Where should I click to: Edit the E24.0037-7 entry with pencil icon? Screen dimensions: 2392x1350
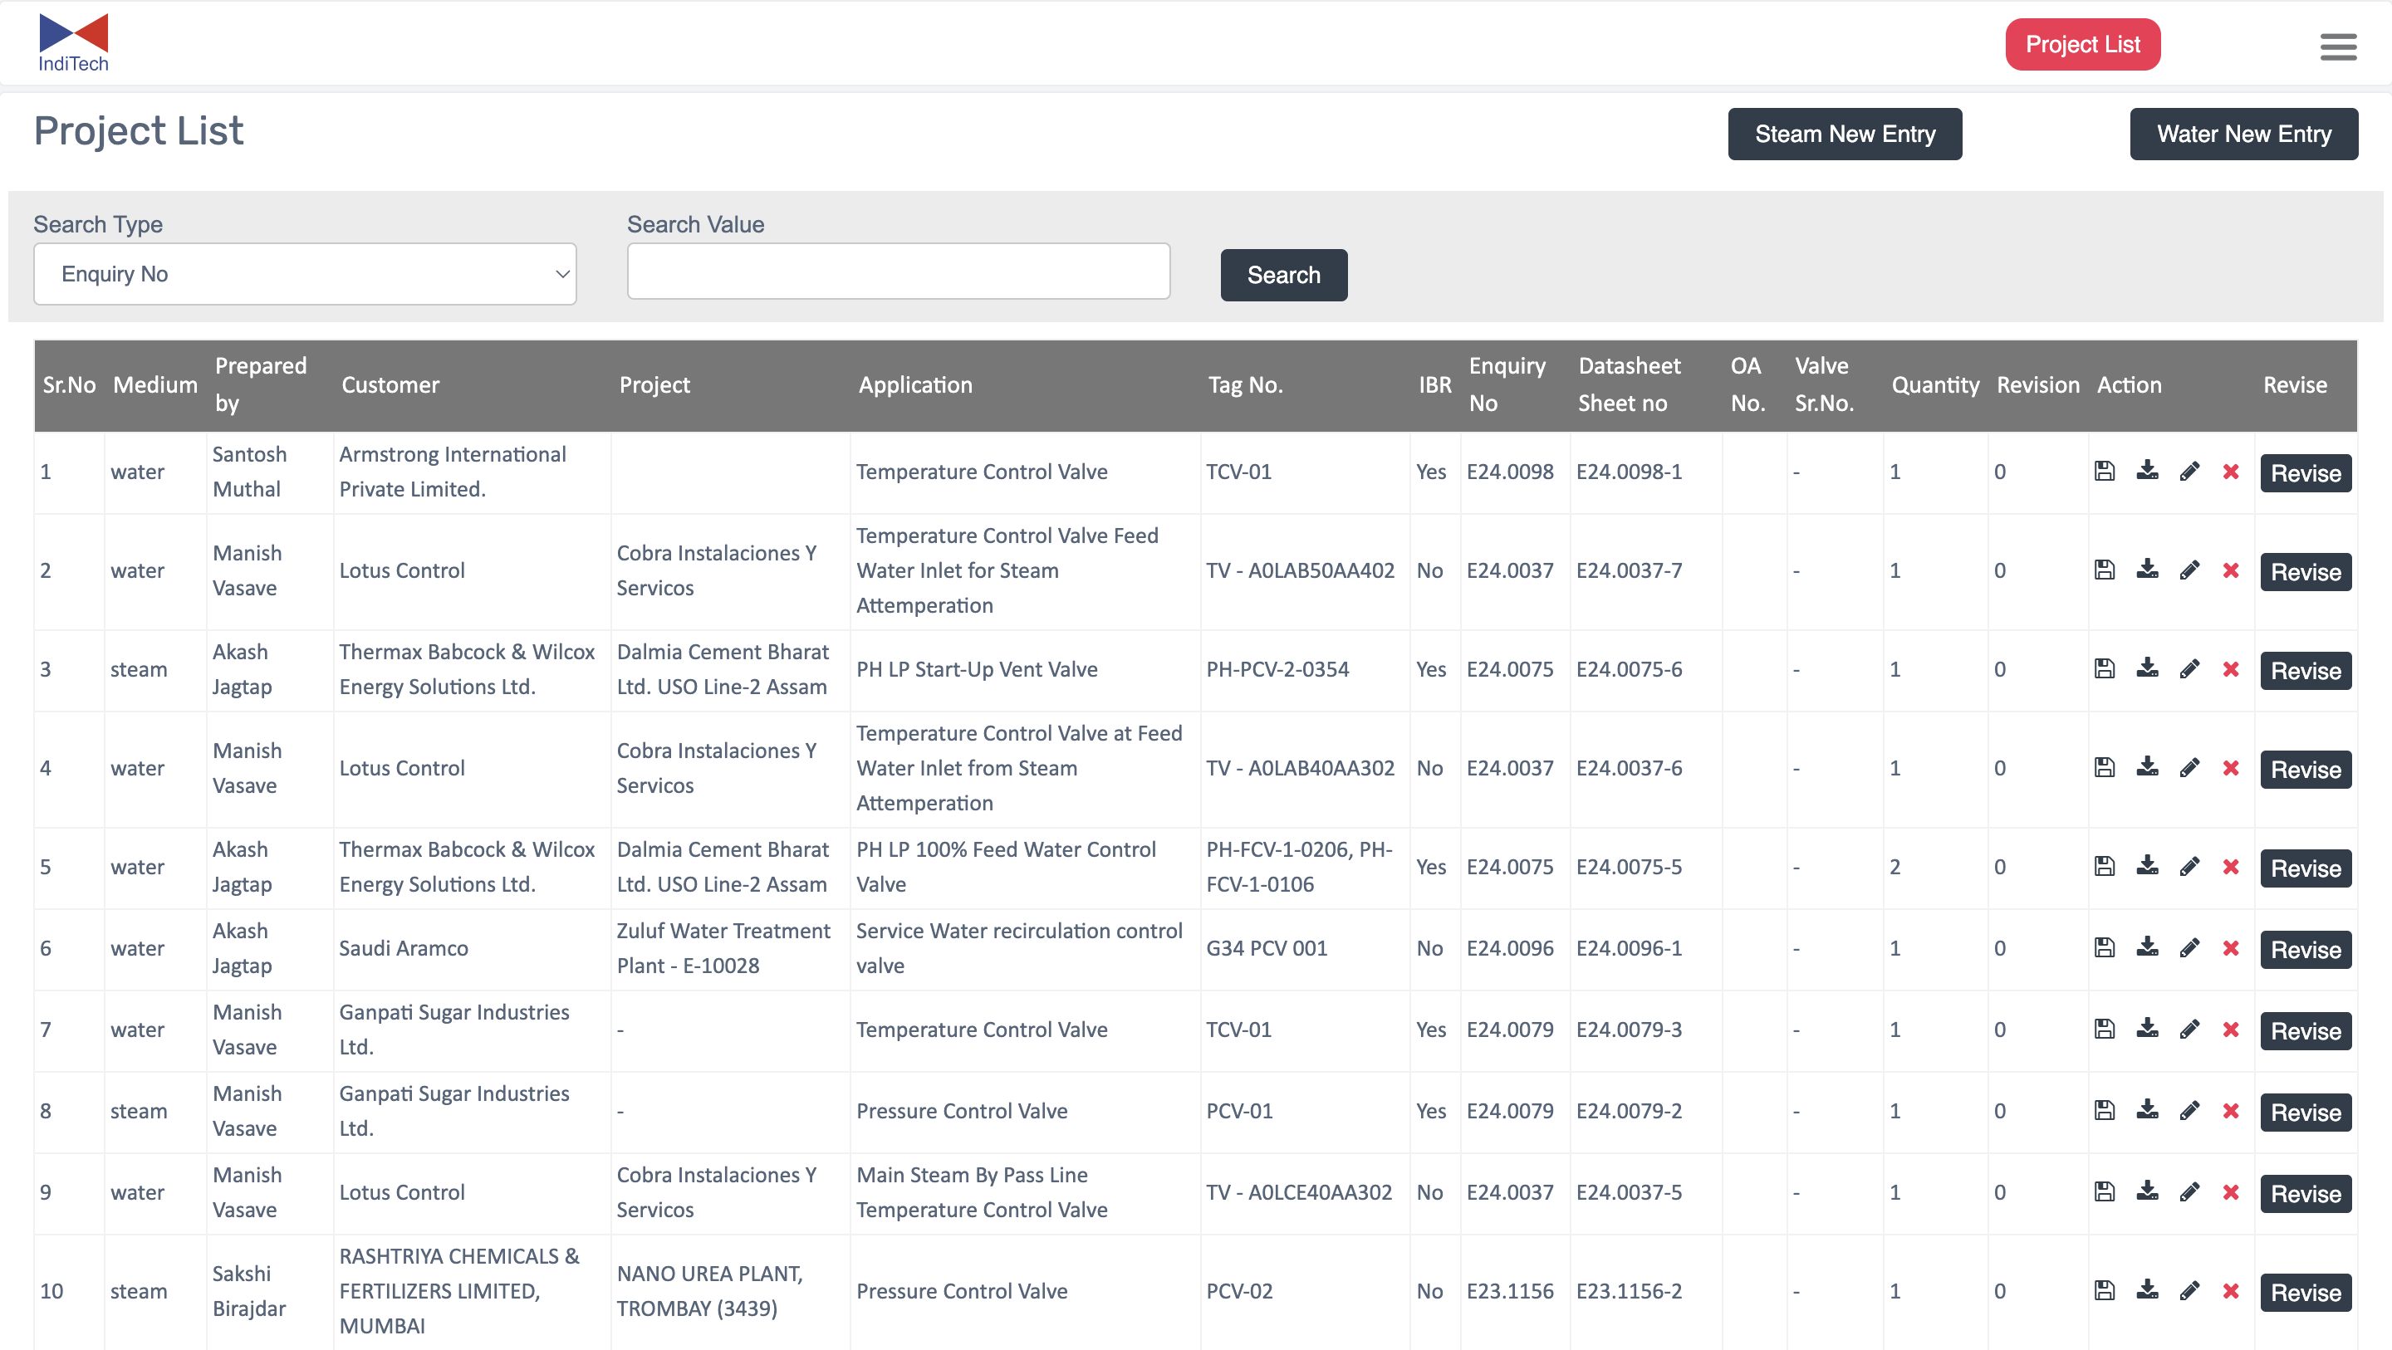click(2189, 570)
